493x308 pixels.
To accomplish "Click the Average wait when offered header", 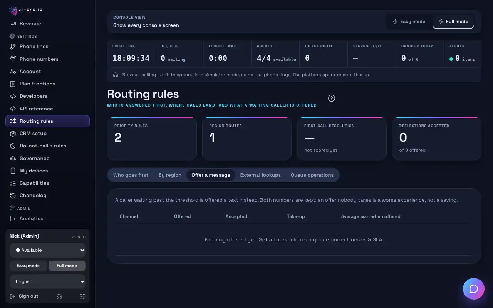I will tap(371, 216).
